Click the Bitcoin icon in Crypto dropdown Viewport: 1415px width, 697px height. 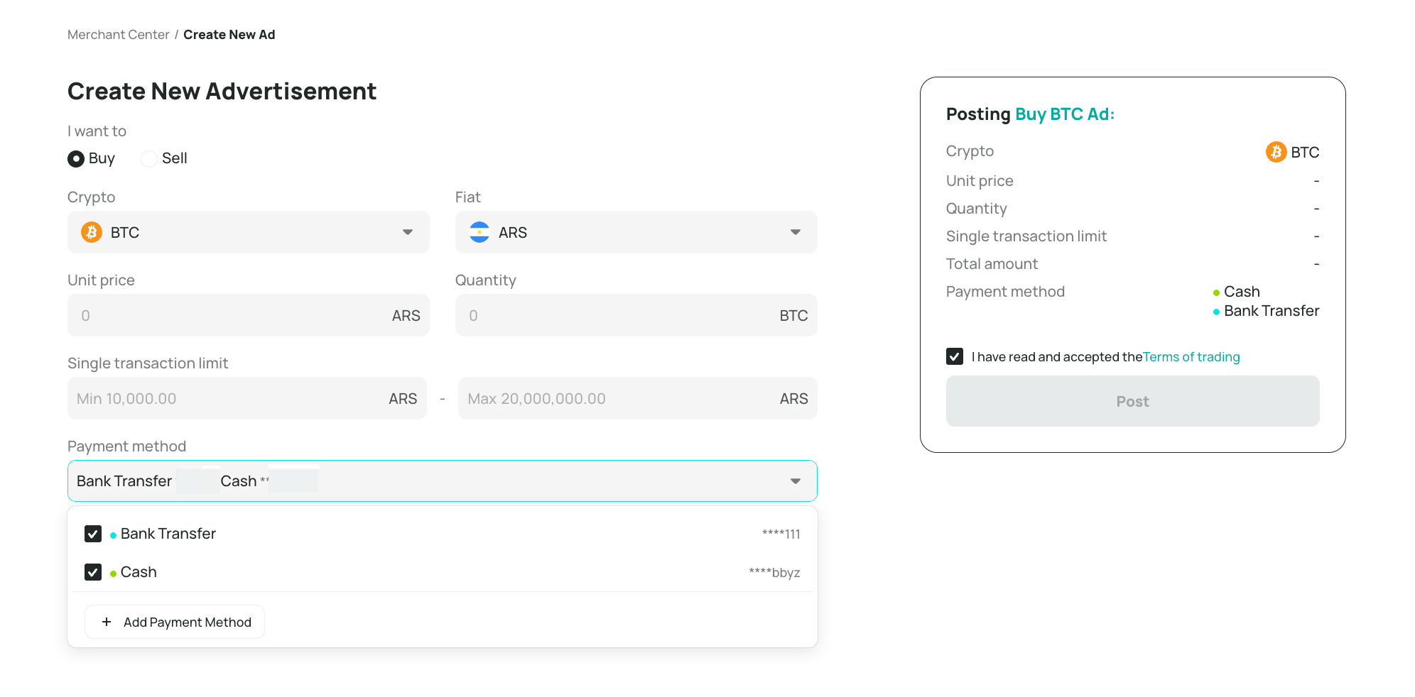(92, 232)
